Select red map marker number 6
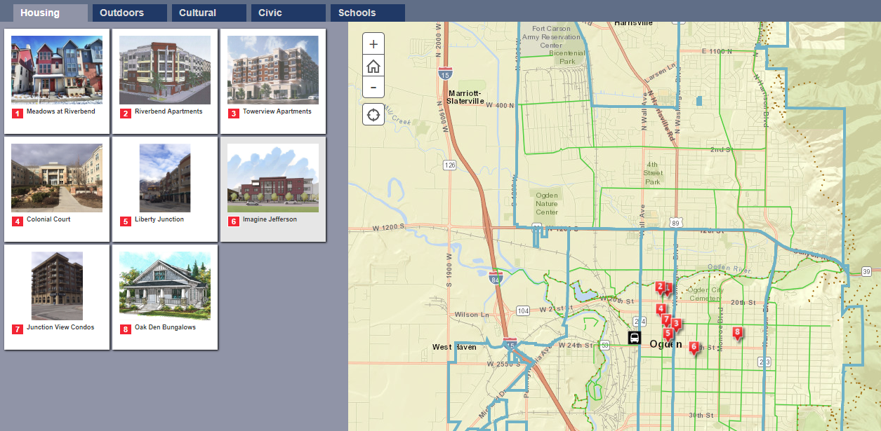Image resolution: width=881 pixels, height=431 pixels. [x=694, y=346]
